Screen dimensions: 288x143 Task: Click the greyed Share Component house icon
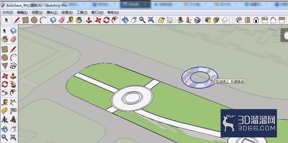tap(225, 20)
